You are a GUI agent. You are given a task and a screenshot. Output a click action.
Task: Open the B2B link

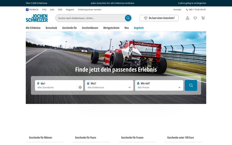pyautogui.click(x=60, y=10)
